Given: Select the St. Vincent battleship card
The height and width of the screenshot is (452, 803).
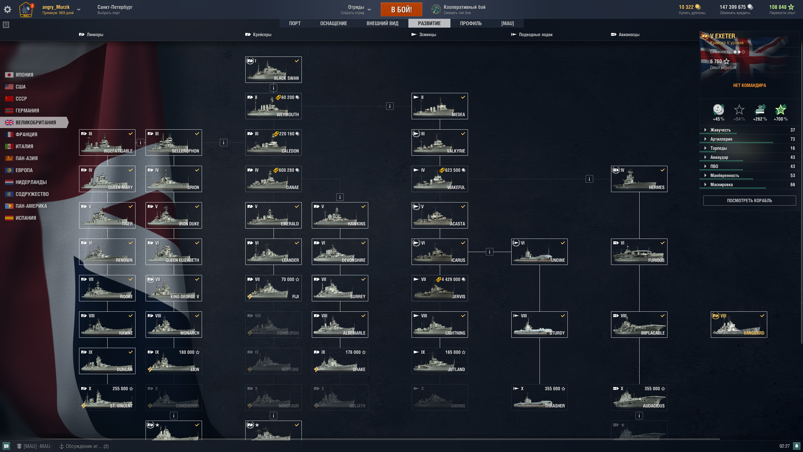Looking at the screenshot, I should tap(107, 397).
